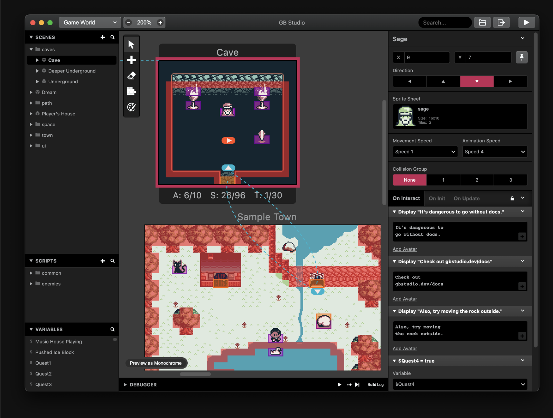Image resolution: width=553 pixels, height=418 pixels.
Task: Open the Collisions brush tool
Action: coord(131,91)
